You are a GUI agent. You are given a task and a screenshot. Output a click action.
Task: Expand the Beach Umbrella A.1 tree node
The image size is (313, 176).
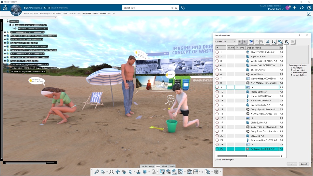pyautogui.click(x=5, y=39)
